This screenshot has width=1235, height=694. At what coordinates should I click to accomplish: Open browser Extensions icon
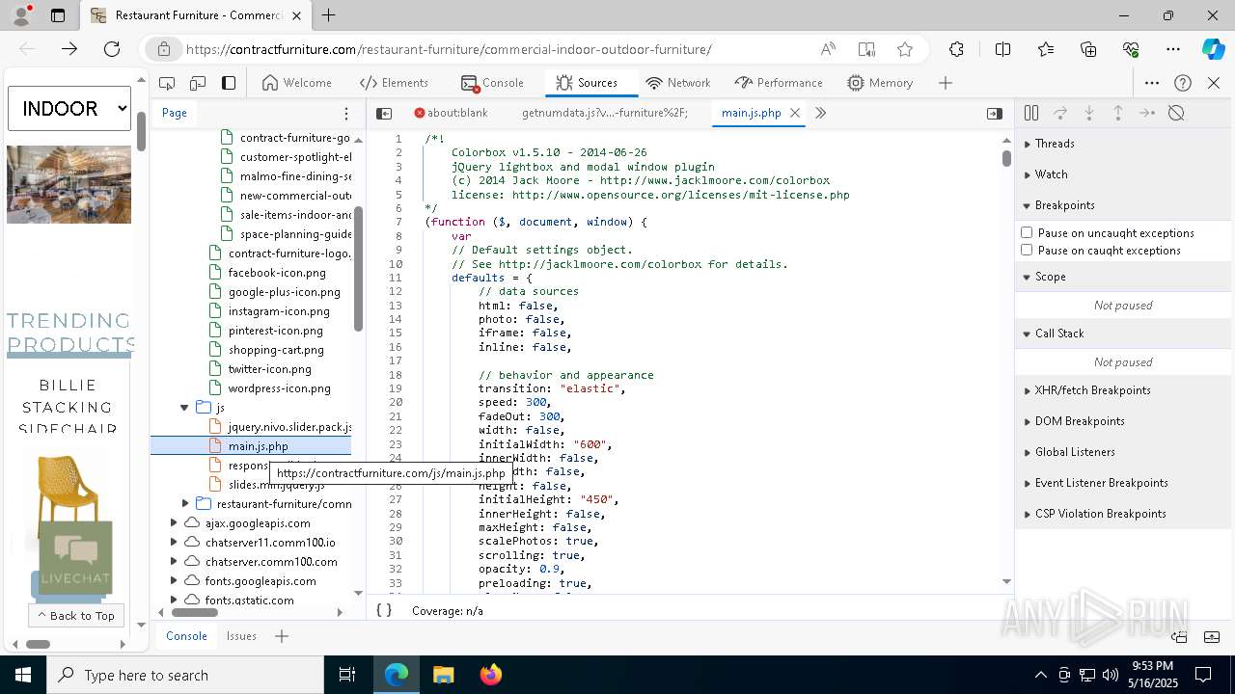pyautogui.click(x=956, y=49)
